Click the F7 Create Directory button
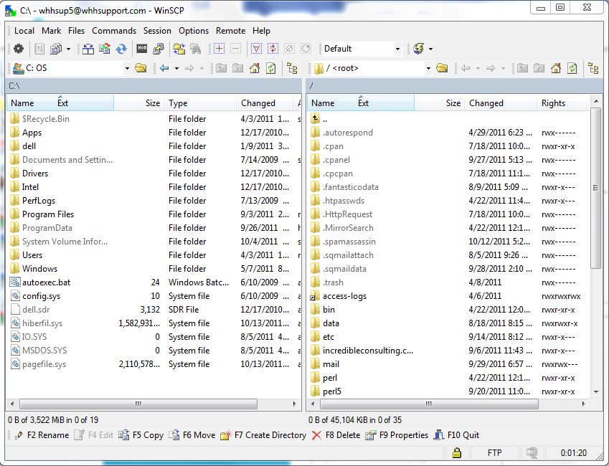The height and width of the screenshot is (466, 609). [263, 435]
